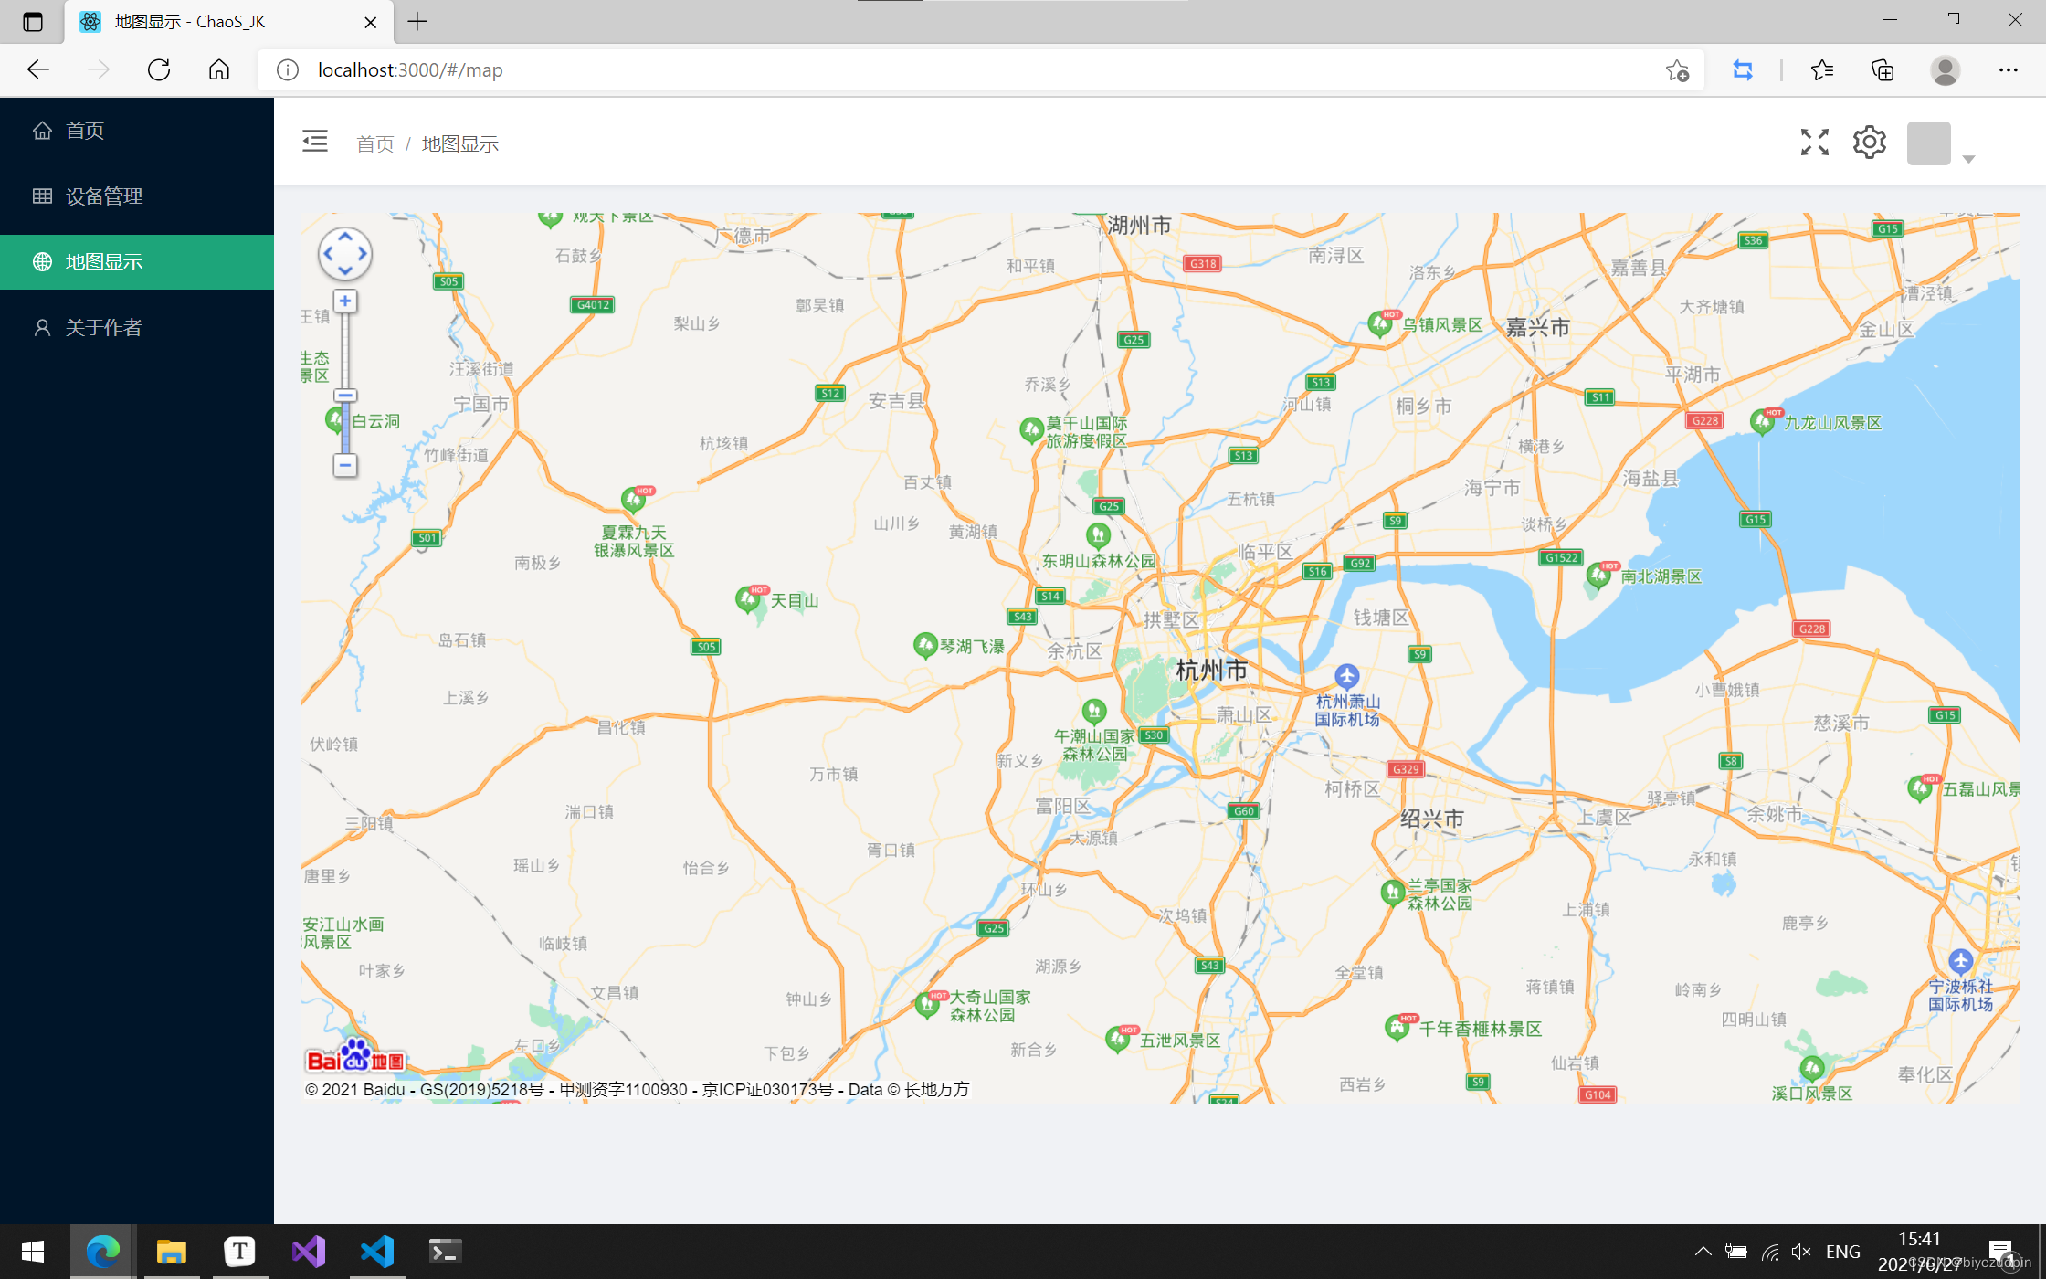Open settings via the gear icon
This screenshot has height=1279, width=2046.
coord(1869,142)
